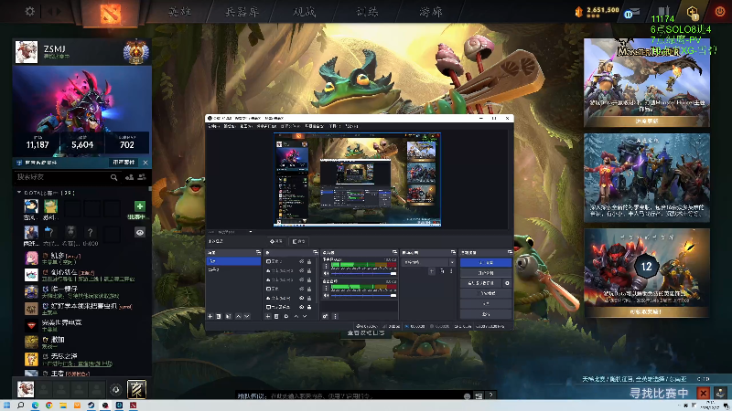
Task: Move scene down with Scenes down arrow
Action: (247, 316)
